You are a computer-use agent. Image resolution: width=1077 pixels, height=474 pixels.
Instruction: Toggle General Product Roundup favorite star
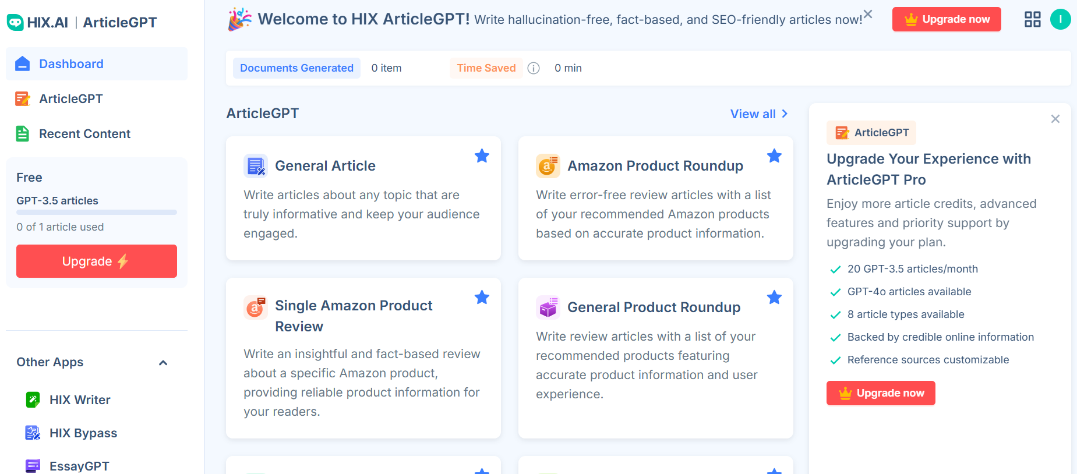tap(774, 298)
